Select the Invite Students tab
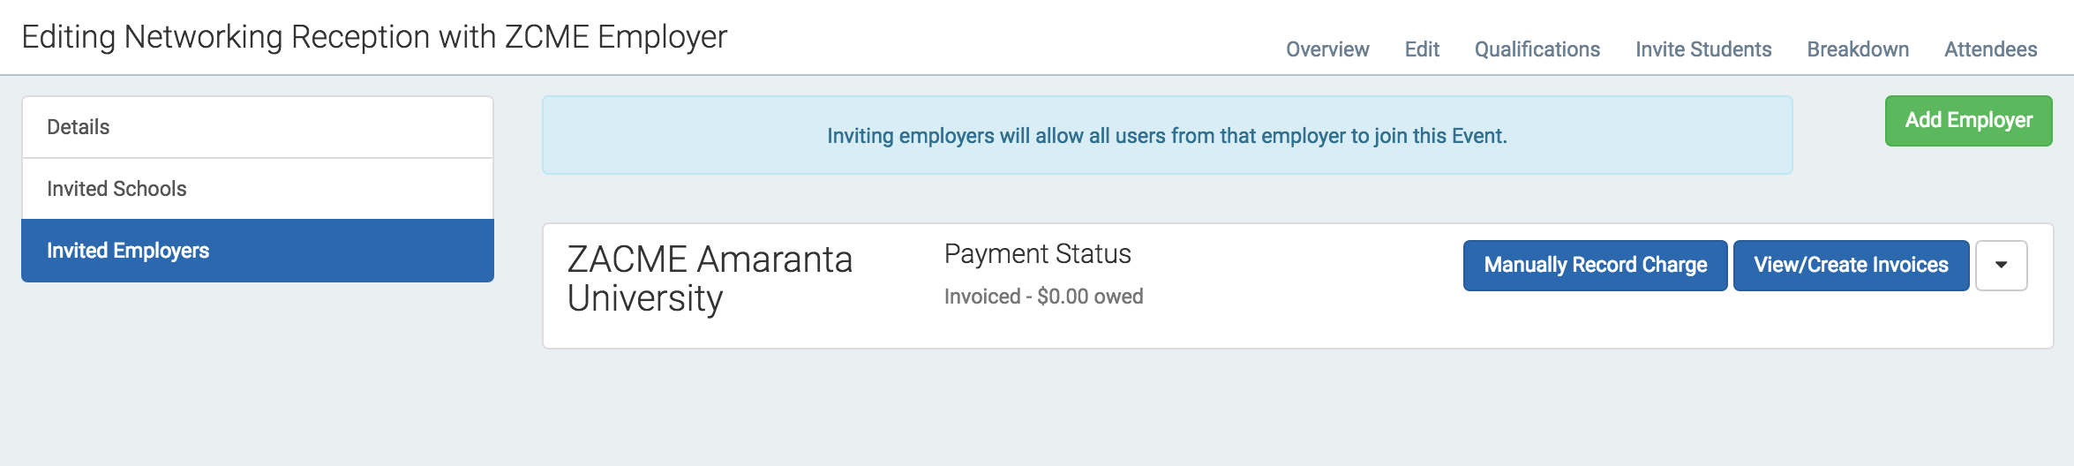 1703,49
